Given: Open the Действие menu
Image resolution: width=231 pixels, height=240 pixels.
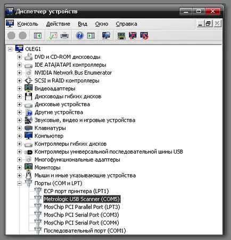Looking at the screenshot, I should click(x=58, y=24).
